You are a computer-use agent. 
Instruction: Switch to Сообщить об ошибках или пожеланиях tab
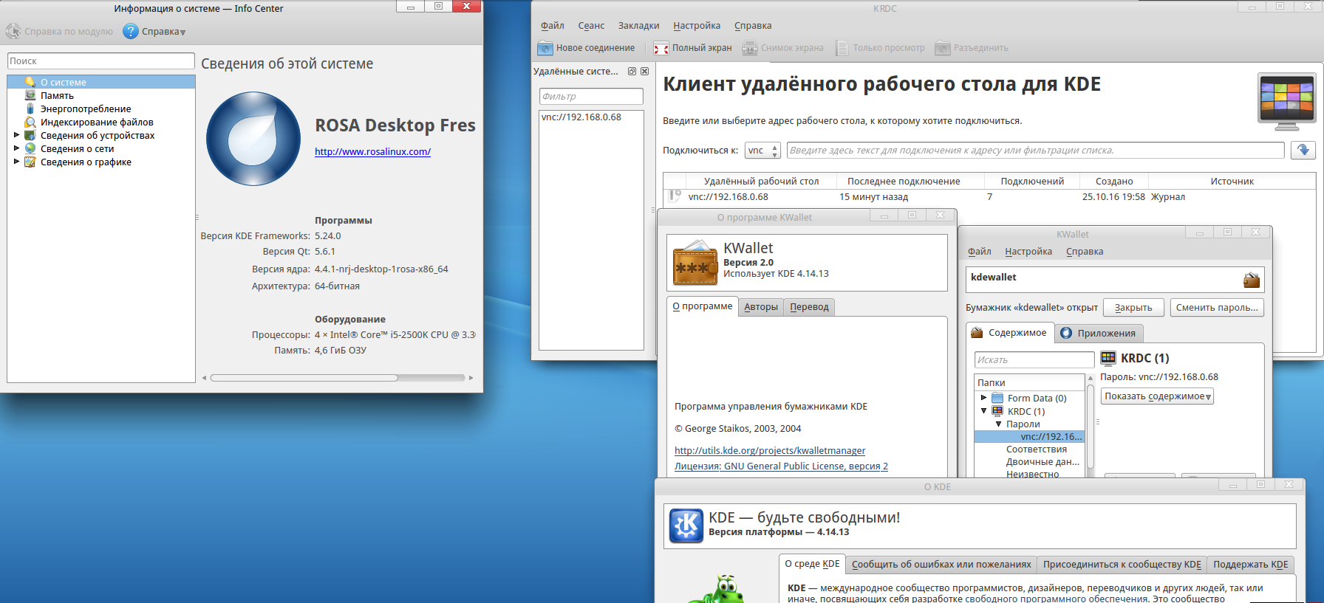[x=941, y=565]
